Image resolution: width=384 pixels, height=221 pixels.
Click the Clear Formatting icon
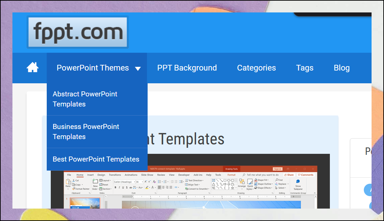pyautogui.click(x=154, y=182)
